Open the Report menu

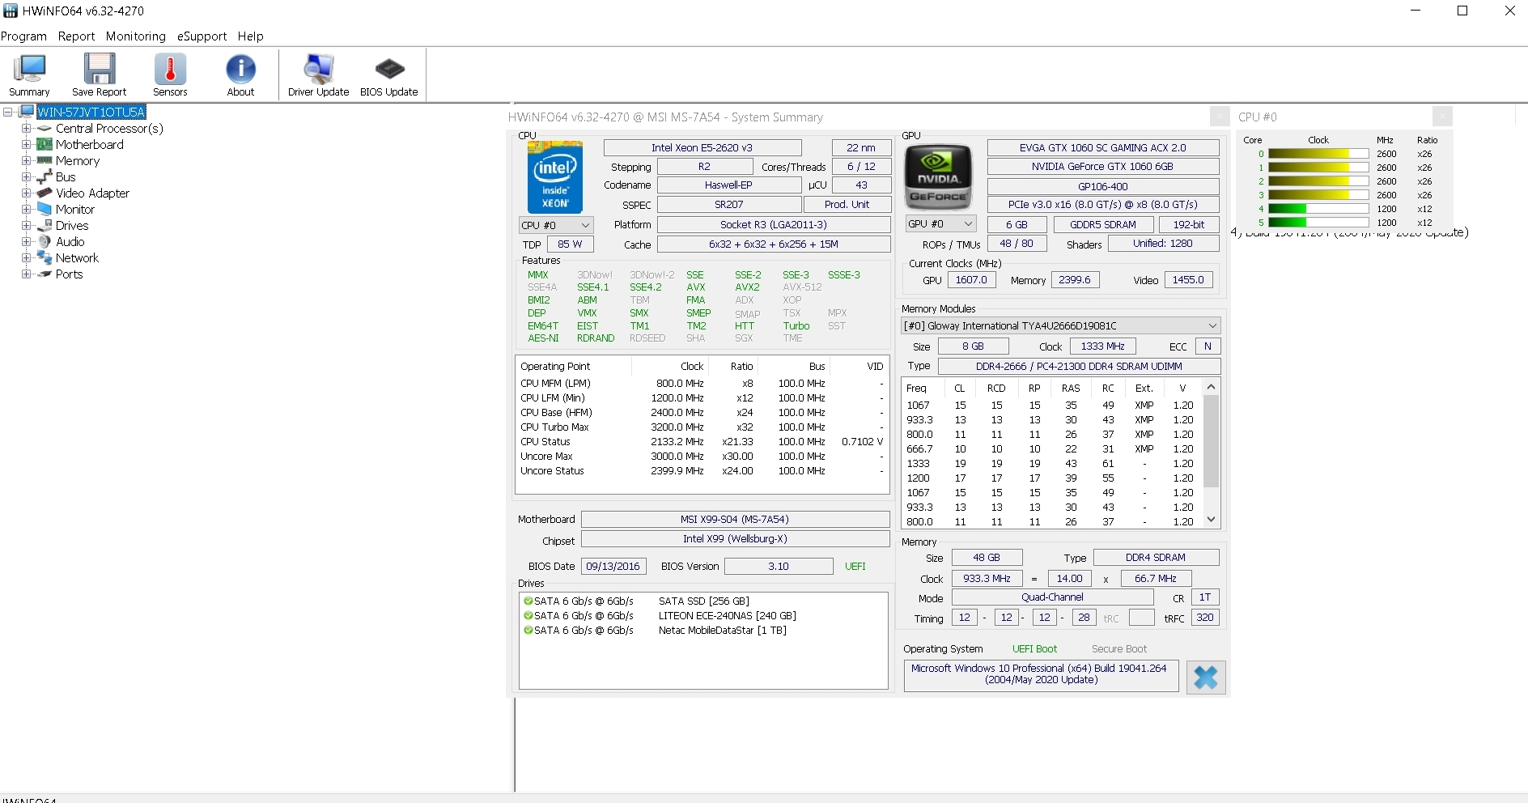pyautogui.click(x=77, y=36)
